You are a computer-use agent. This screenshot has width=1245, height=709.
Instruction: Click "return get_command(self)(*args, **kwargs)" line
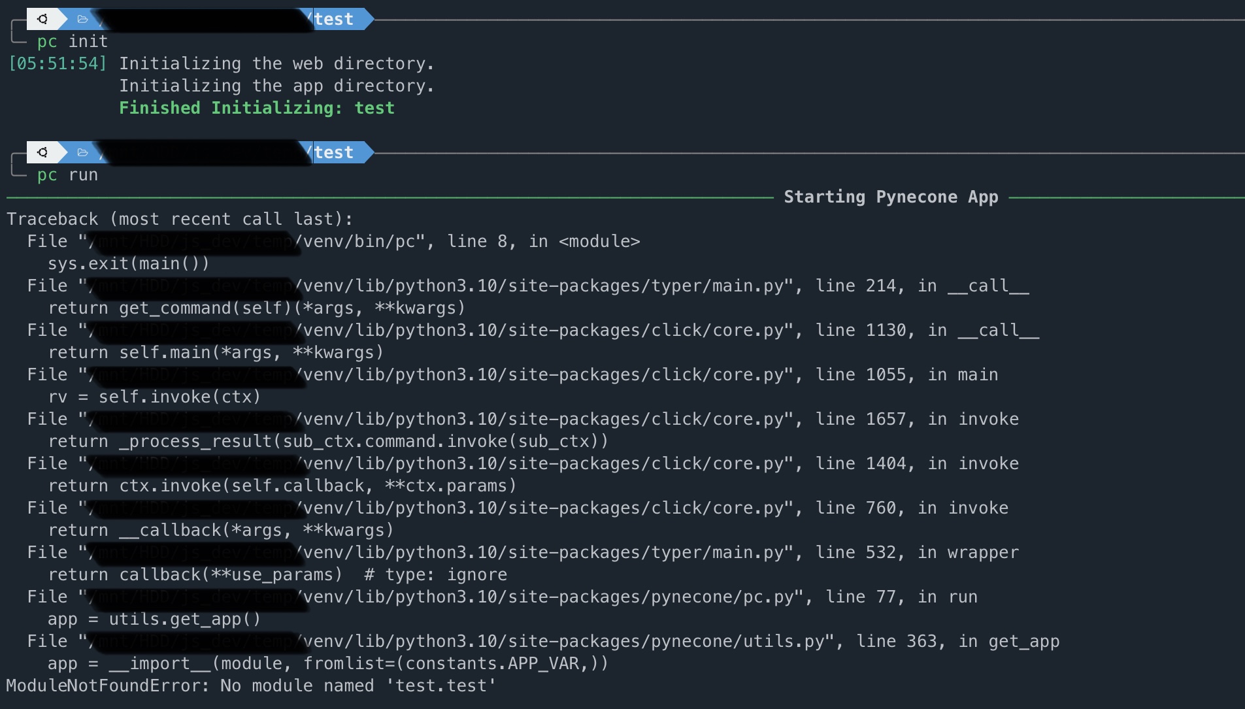tap(256, 308)
